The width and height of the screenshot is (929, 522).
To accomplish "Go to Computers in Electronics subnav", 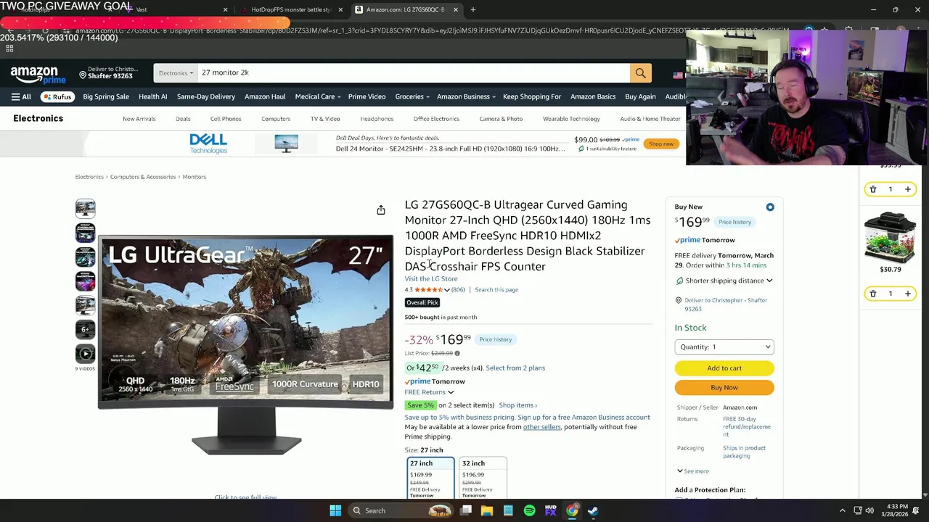I will coord(276,119).
